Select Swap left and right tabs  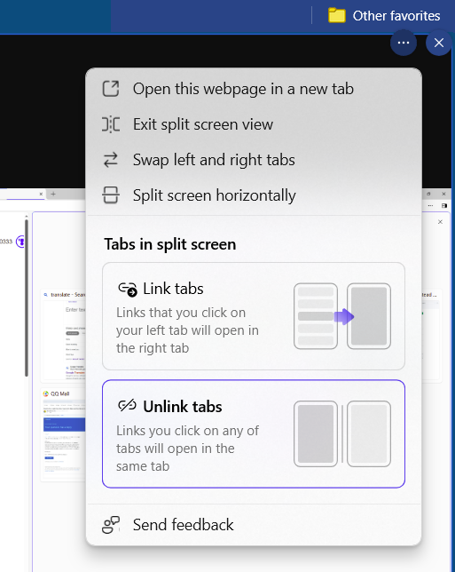pos(254,160)
